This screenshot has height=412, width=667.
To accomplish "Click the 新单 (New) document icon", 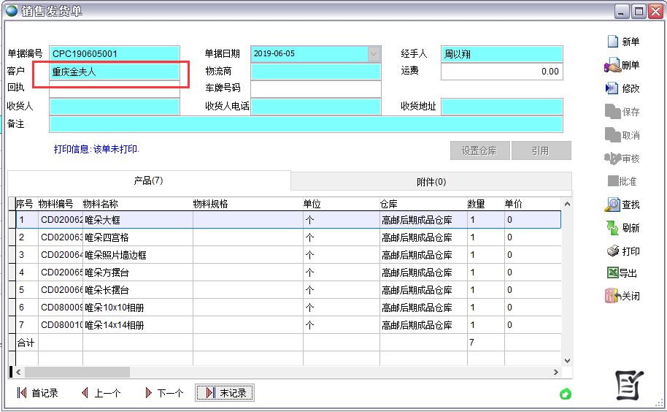I will [613, 42].
